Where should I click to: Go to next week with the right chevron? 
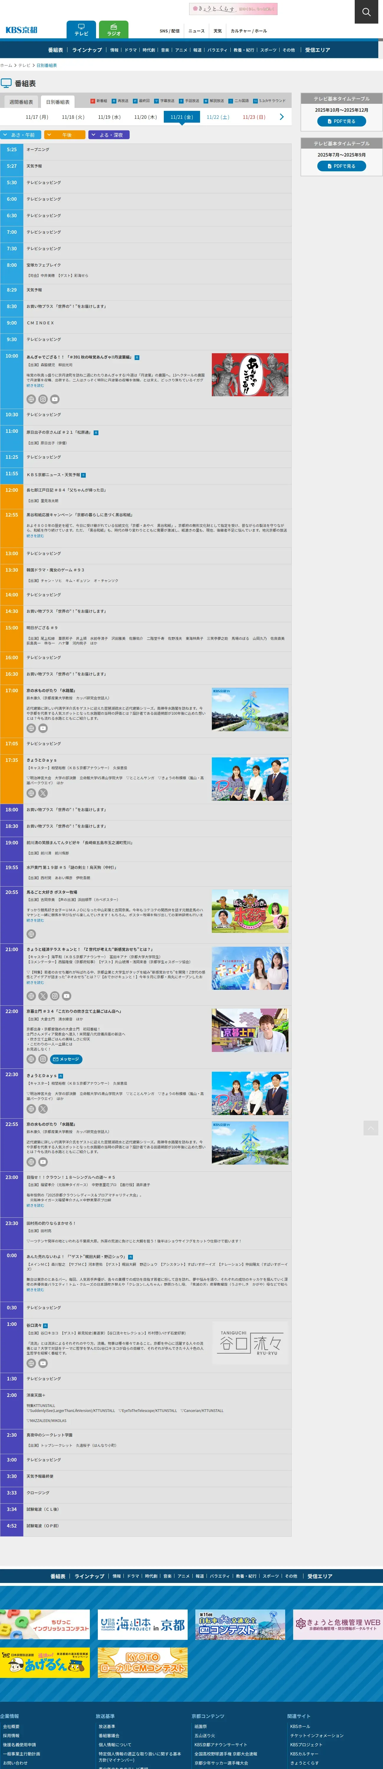click(281, 117)
